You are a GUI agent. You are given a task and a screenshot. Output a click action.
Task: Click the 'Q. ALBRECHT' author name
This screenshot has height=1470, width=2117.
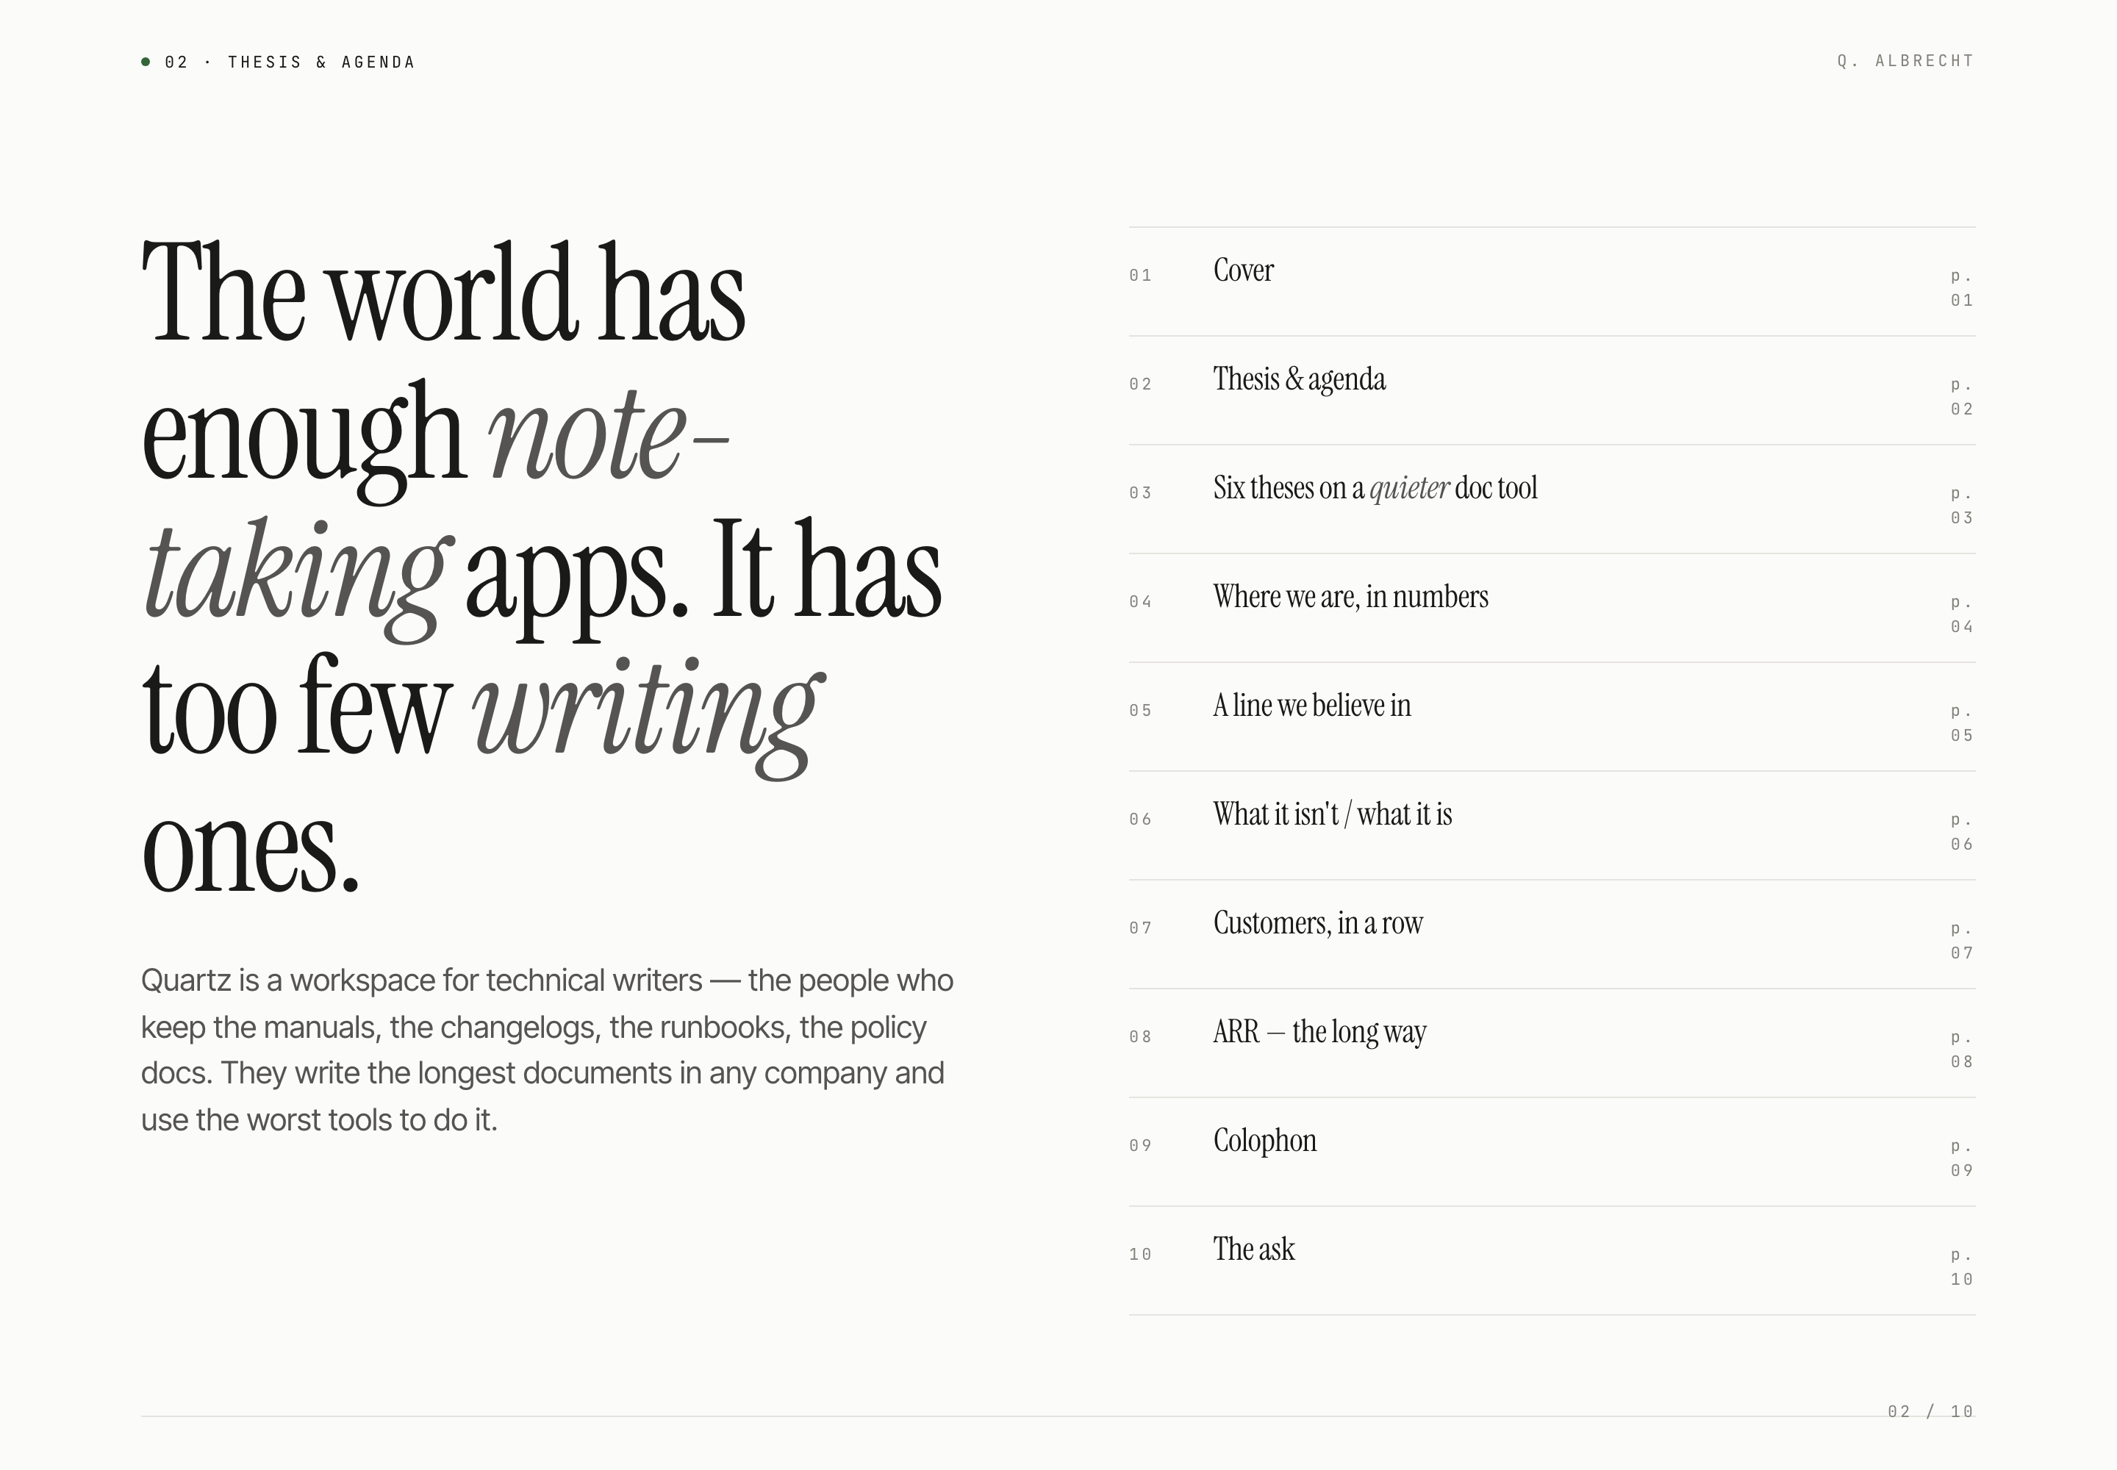1905,61
